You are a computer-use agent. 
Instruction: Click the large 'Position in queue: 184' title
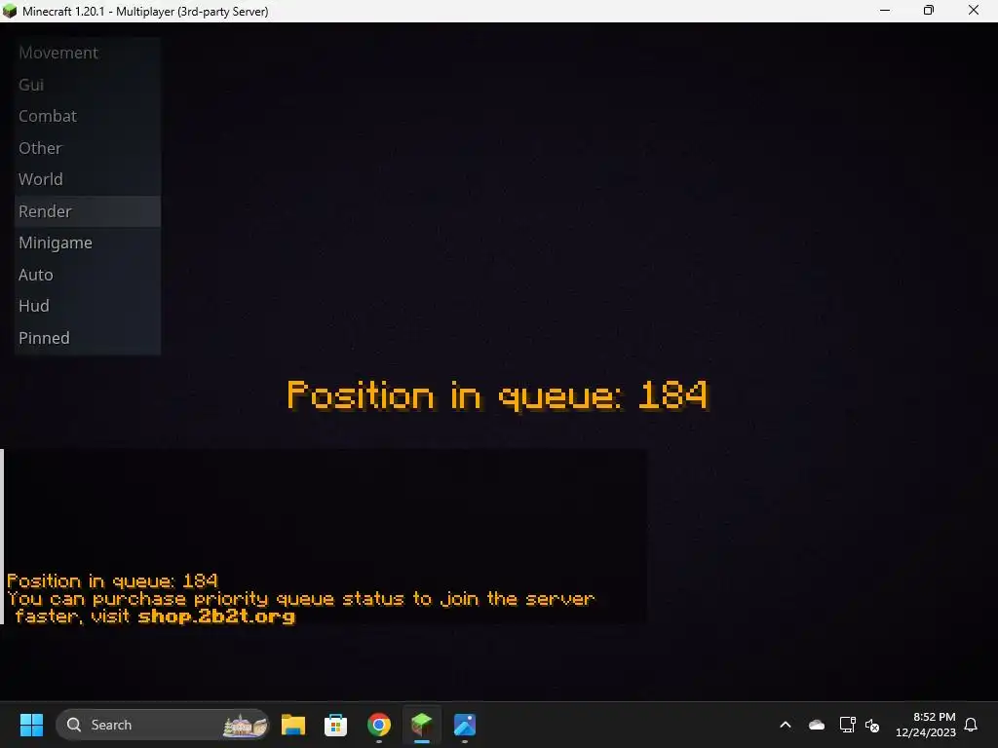tap(497, 395)
